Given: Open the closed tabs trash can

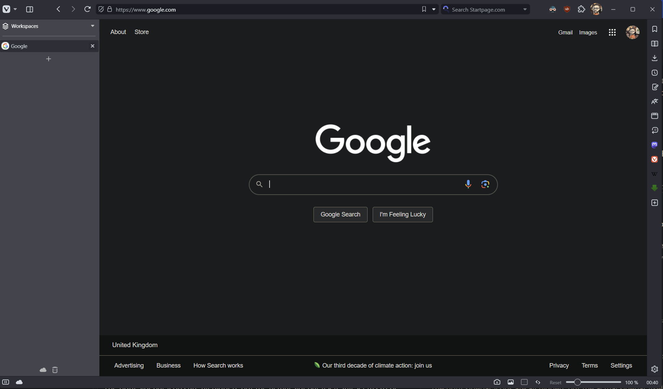Looking at the screenshot, I should point(55,370).
